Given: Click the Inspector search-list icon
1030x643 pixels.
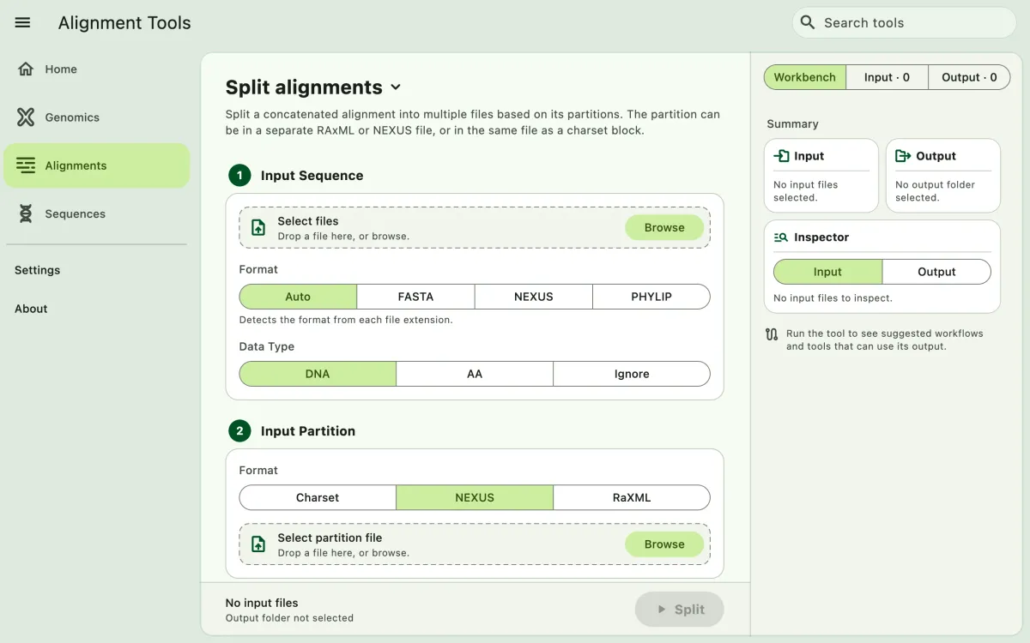Looking at the screenshot, I should [781, 237].
